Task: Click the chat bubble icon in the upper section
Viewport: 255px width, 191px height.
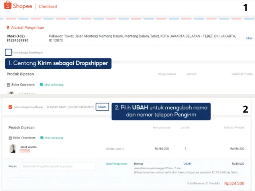Action: pyautogui.click(x=41, y=85)
